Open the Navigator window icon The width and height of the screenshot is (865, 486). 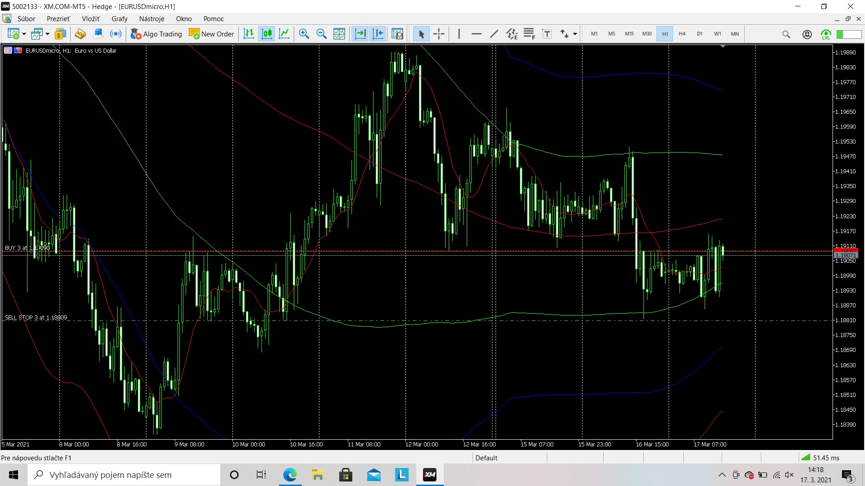pos(80,34)
